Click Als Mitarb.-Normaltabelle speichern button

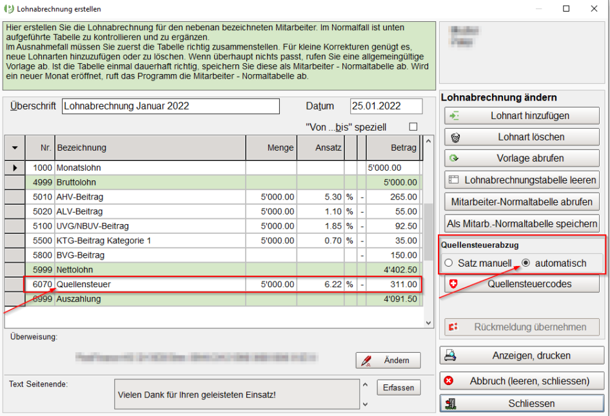(x=522, y=223)
